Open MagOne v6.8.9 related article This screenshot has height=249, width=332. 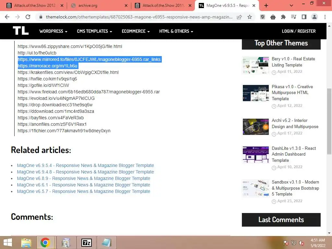pos(84,179)
